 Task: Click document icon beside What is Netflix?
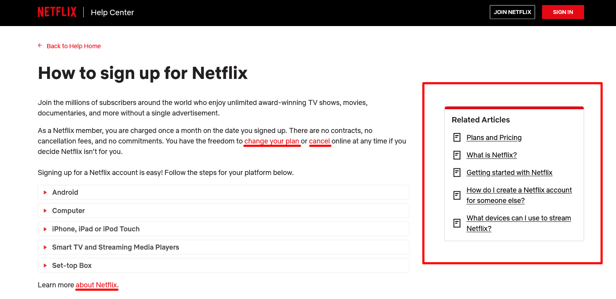pyautogui.click(x=457, y=155)
